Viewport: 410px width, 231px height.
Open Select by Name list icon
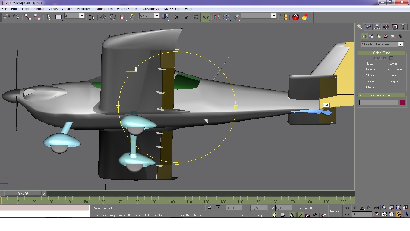coord(92,17)
